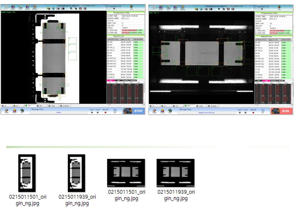Viewport: 296px width, 207px height.
Task: Click the data table vertical scrollbar, right window
Action: tap(292, 93)
